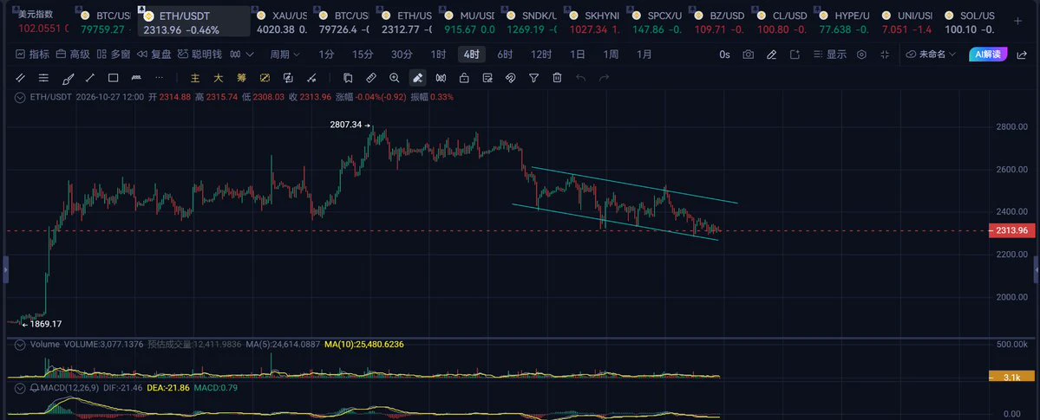
Task: Click the yellow 筹 chip distribution icon
Action: point(241,78)
